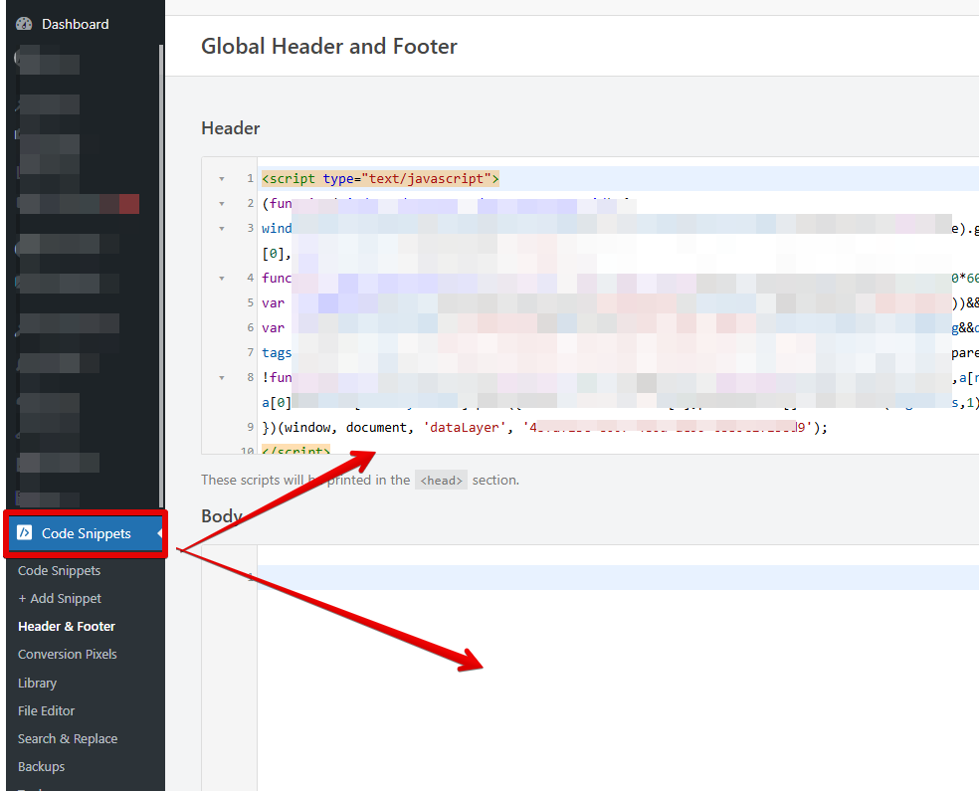This screenshot has width=979, height=791.
Task: Click line number 6 in Header editor gutter
Action: tap(251, 327)
